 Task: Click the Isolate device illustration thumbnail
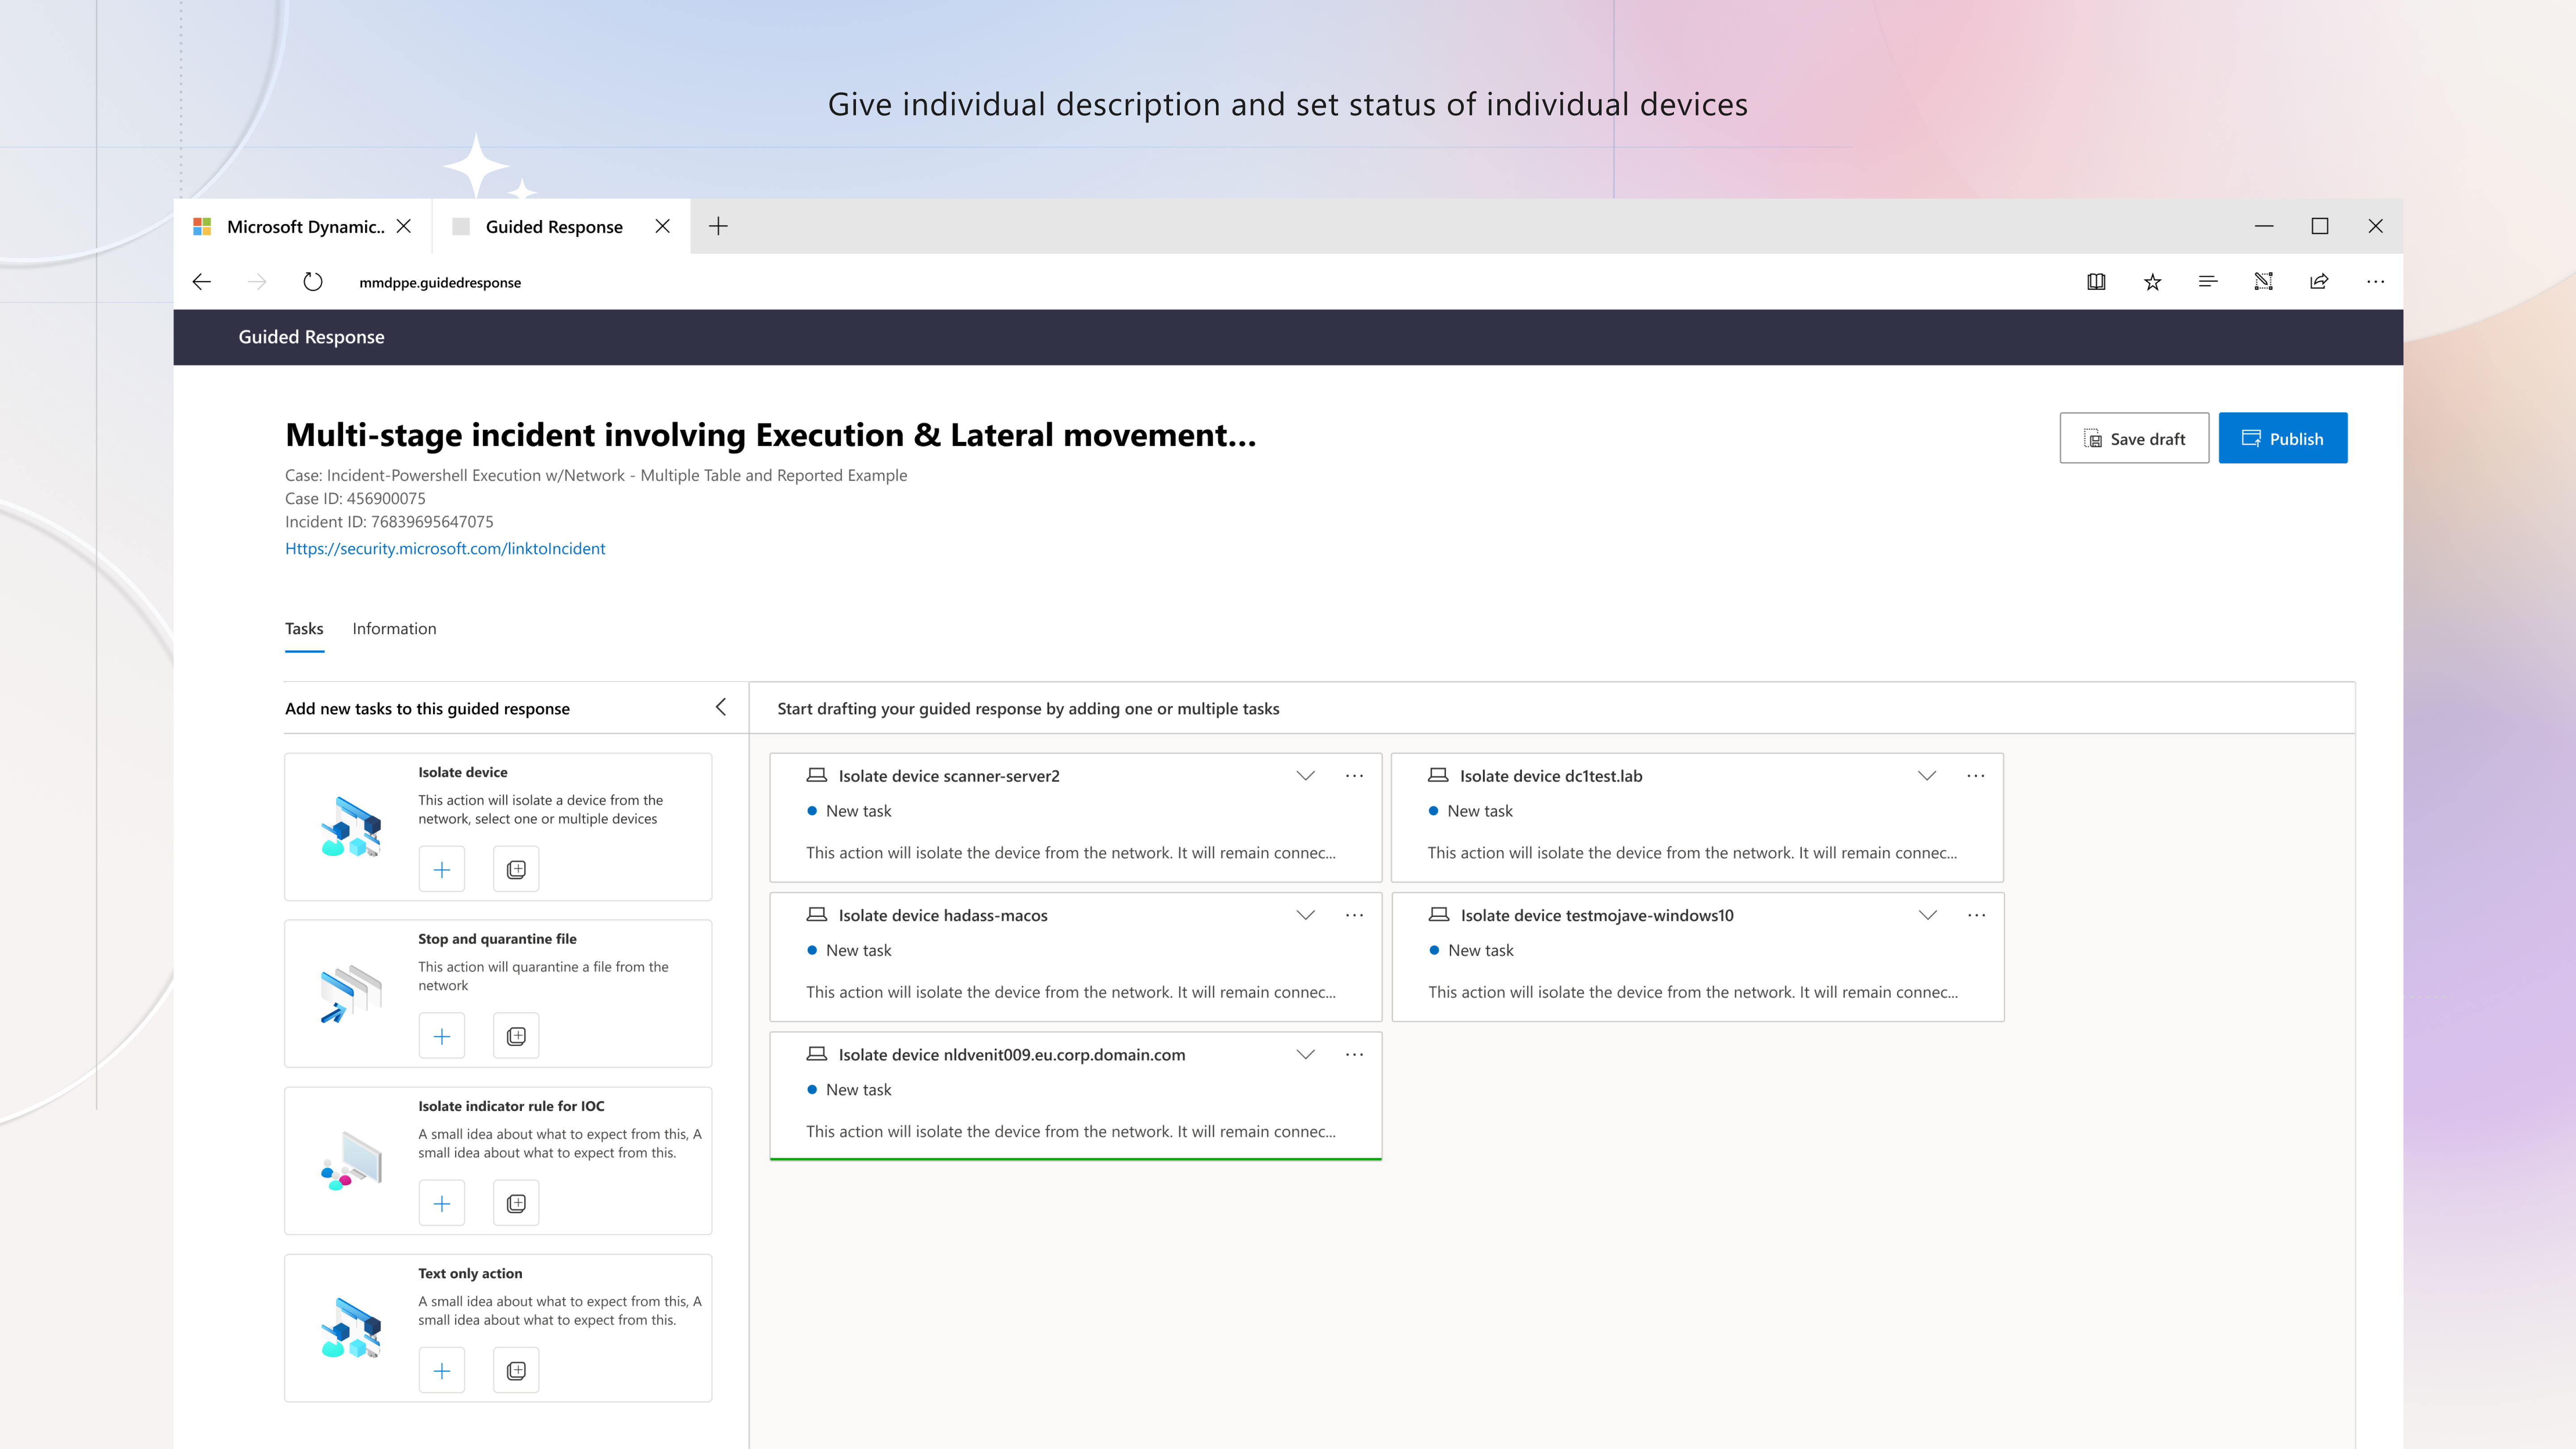(x=351, y=827)
